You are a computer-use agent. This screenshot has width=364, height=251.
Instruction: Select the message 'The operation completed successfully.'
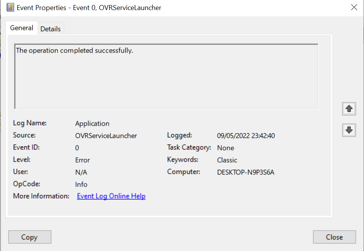tap(74, 51)
